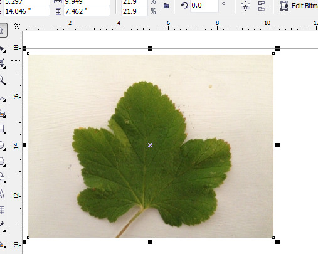Image resolution: width=318 pixels, height=254 pixels.
Task: Select the Text tool
Action: click(2, 194)
